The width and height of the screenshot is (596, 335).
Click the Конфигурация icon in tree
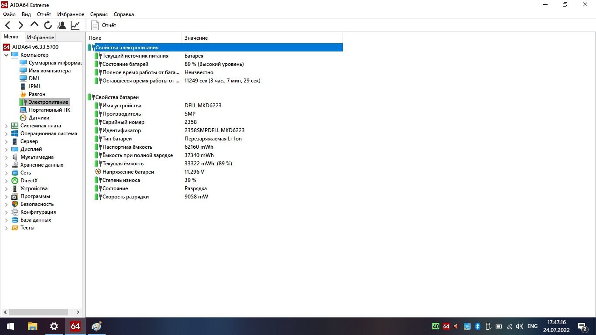(15, 212)
